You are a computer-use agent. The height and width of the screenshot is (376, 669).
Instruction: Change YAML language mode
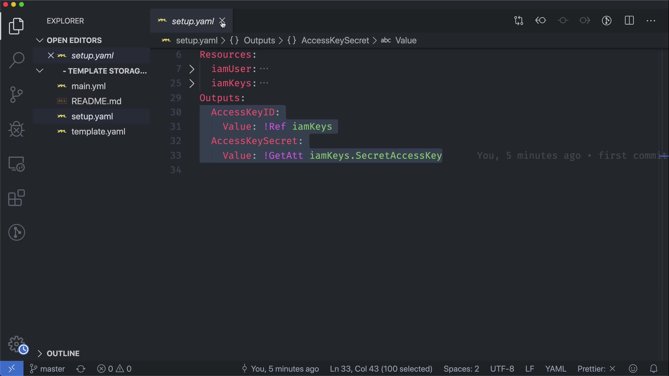point(555,369)
